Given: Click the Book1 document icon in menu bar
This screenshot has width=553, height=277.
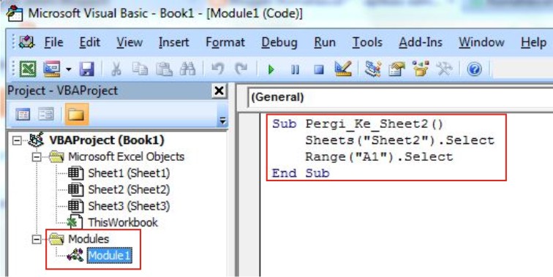Looking at the screenshot, I should [x=27, y=42].
